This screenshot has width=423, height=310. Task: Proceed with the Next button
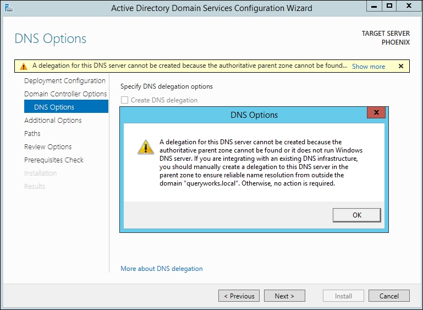pyautogui.click(x=284, y=296)
